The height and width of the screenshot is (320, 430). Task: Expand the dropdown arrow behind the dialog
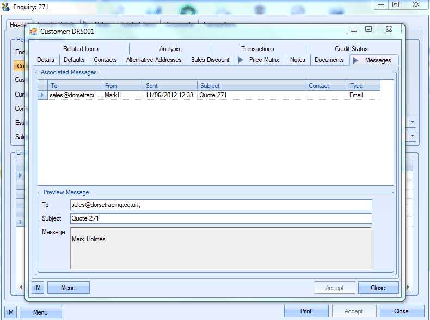412,123
